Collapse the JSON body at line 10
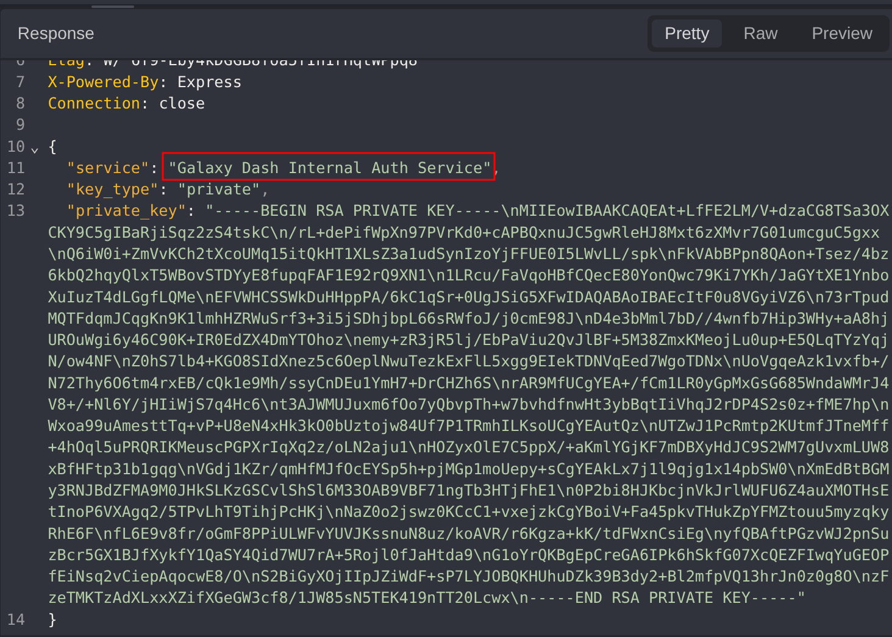The image size is (892, 637). pos(35,149)
